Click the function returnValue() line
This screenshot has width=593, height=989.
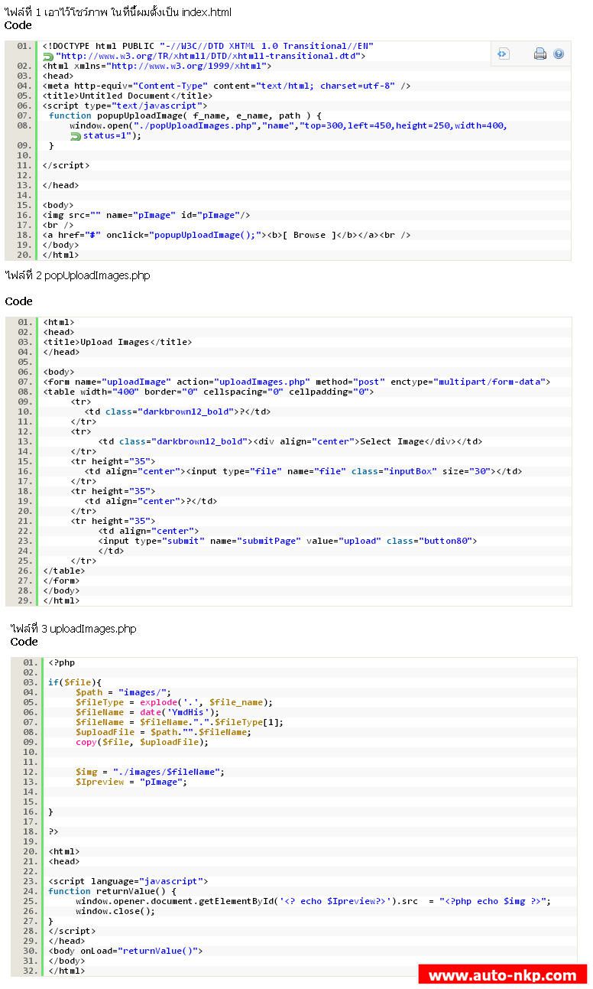(x=112, y=891)
